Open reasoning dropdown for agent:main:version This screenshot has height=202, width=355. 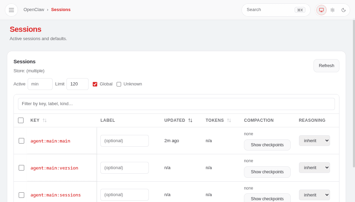tap(314, 167)
